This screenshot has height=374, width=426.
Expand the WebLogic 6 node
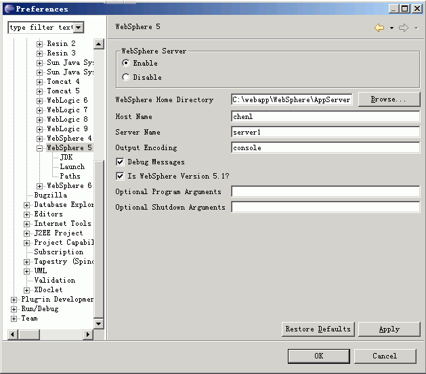point(40,101)
